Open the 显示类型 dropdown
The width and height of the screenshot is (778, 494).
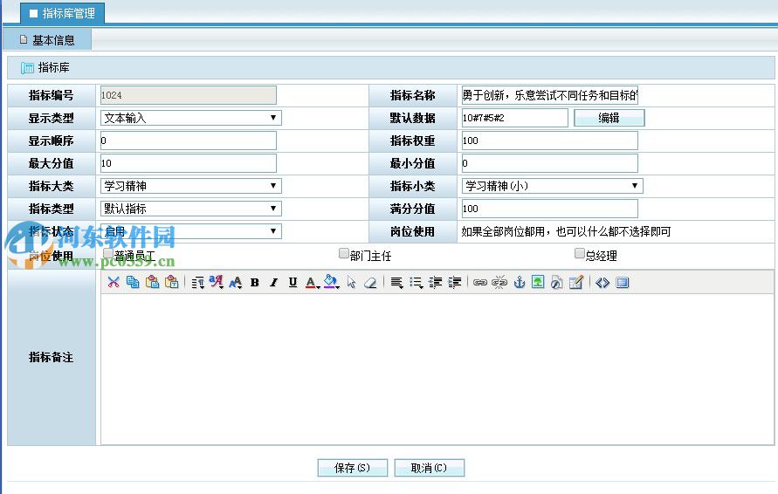tap(191, 118)
